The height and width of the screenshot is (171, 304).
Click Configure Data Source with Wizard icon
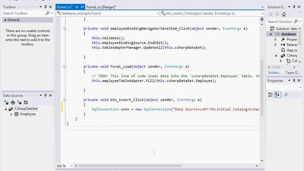click(x=19, y=103)
